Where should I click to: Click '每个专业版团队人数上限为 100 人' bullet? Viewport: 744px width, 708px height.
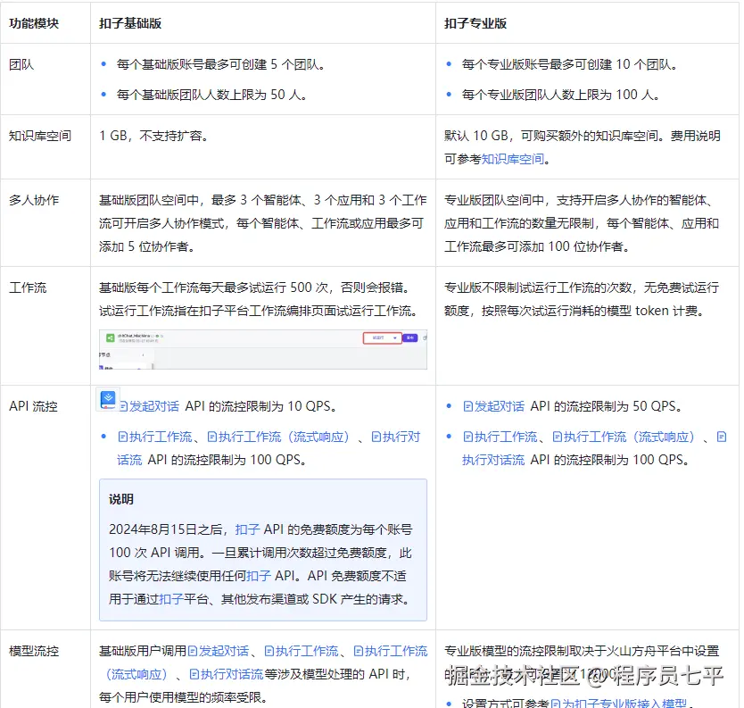(560, 95)
